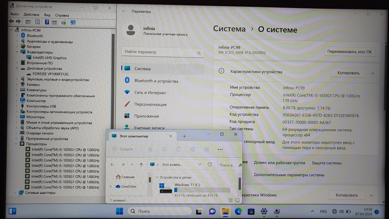The height and width of the screenshot is (219, 389).
Task: Open Microsoft Edge from the taskbar
Action: (x=238, y=211)
